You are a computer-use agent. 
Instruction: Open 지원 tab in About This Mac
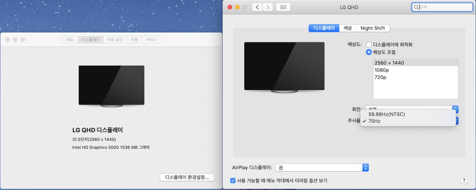point(134,40)
